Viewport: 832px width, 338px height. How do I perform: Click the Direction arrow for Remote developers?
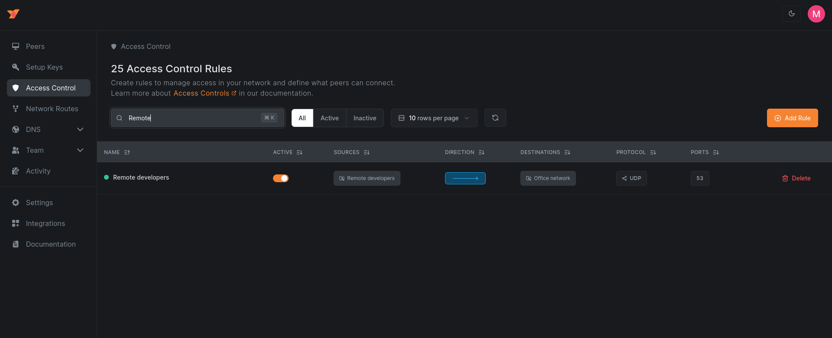465,178
